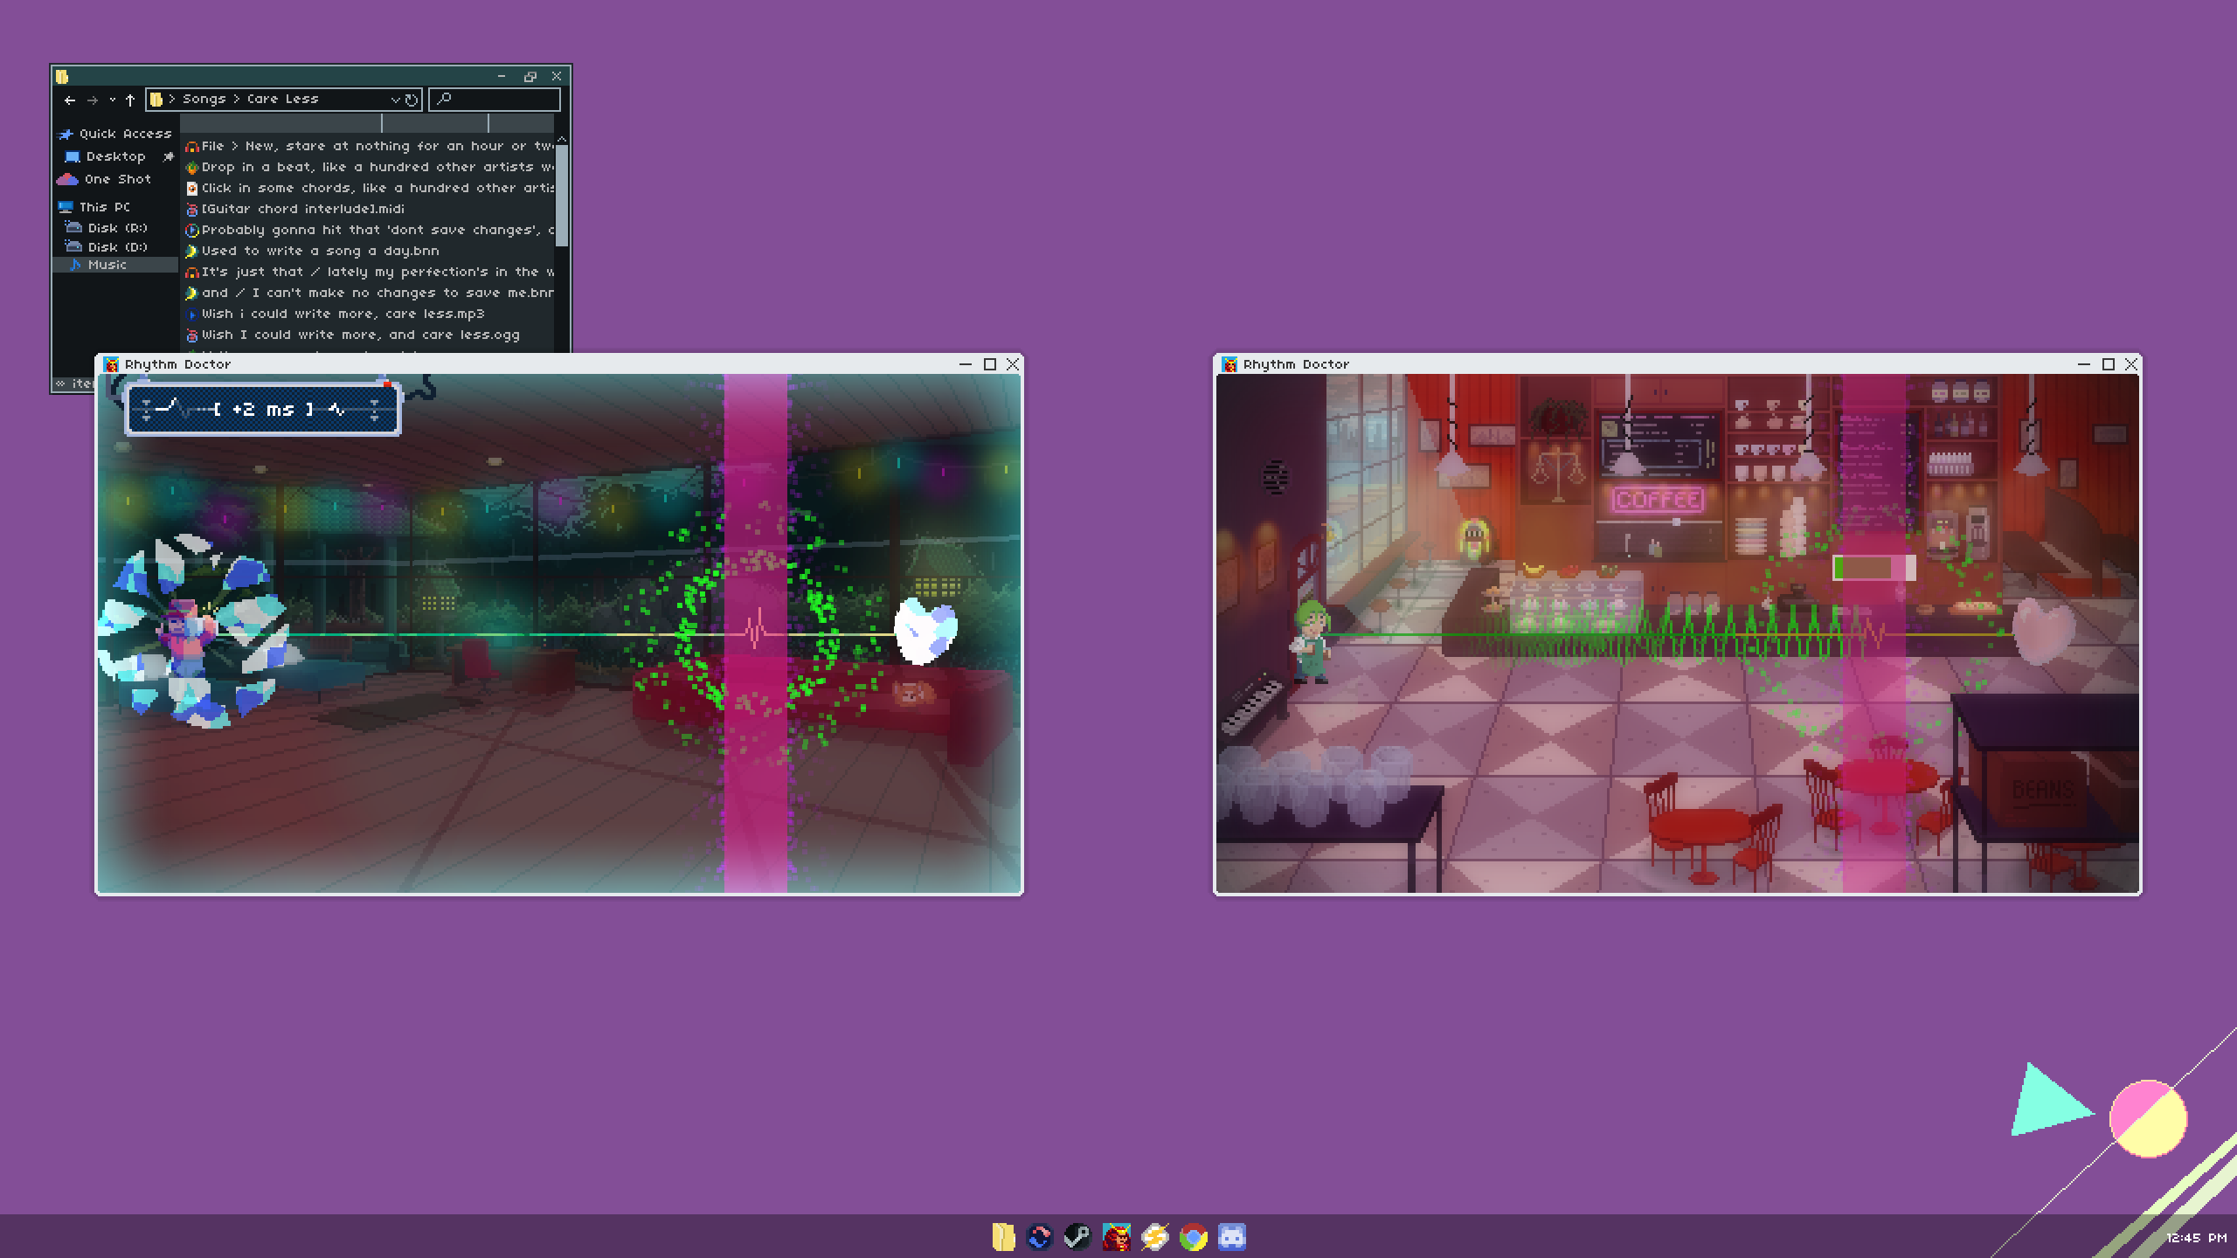Unpin Desktop using the pin icon
Screen dimensions: 2237x1258
click(168, 156)
